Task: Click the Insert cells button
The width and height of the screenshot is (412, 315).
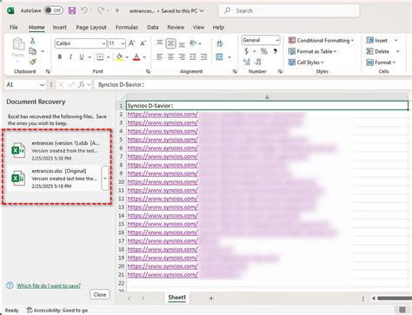Action: [377, 41]
